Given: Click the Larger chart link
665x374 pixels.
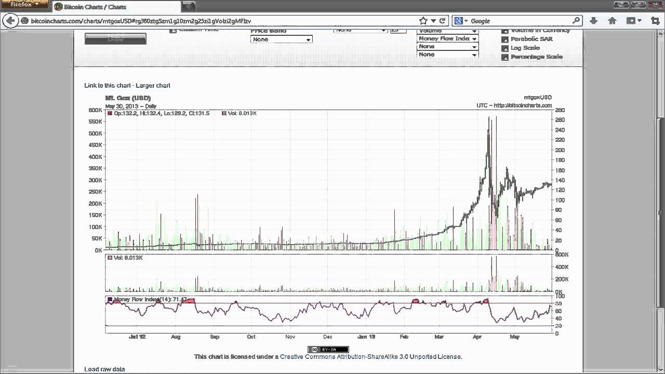Looking at the screenshot, I should (153, 85).
